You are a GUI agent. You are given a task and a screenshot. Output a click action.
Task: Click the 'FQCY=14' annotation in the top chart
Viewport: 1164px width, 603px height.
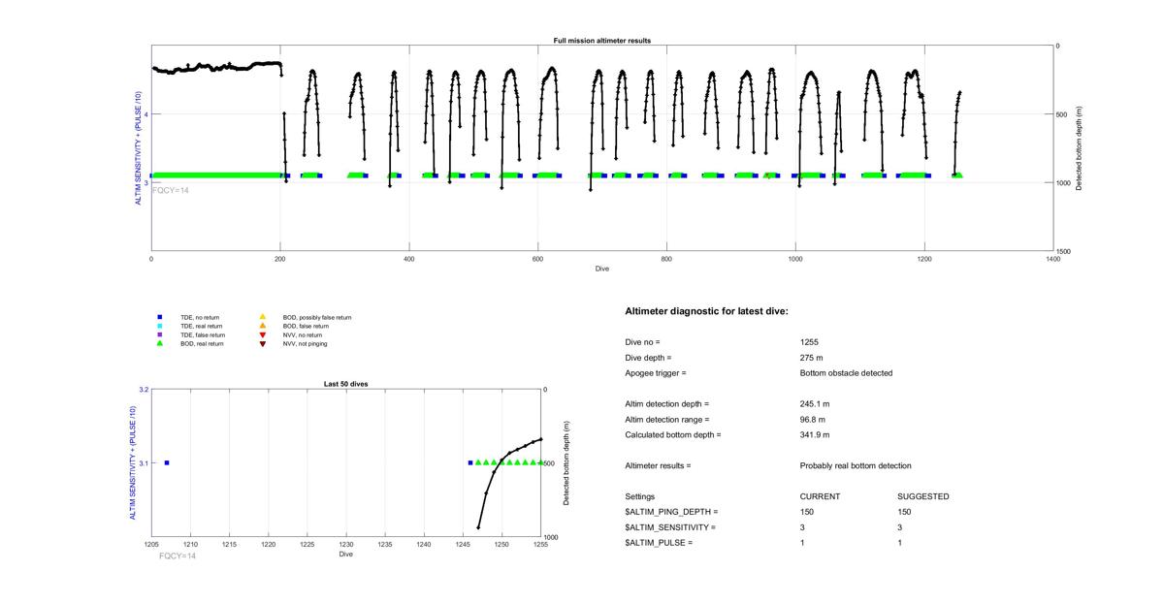171,190
